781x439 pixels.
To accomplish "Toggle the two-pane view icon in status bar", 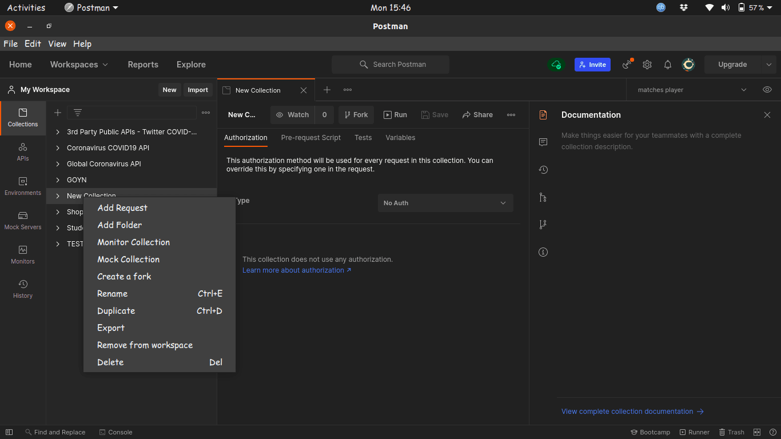I will click(757, 432).
